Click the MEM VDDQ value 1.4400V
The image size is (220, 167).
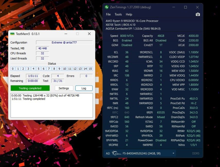tap(194, 75)
